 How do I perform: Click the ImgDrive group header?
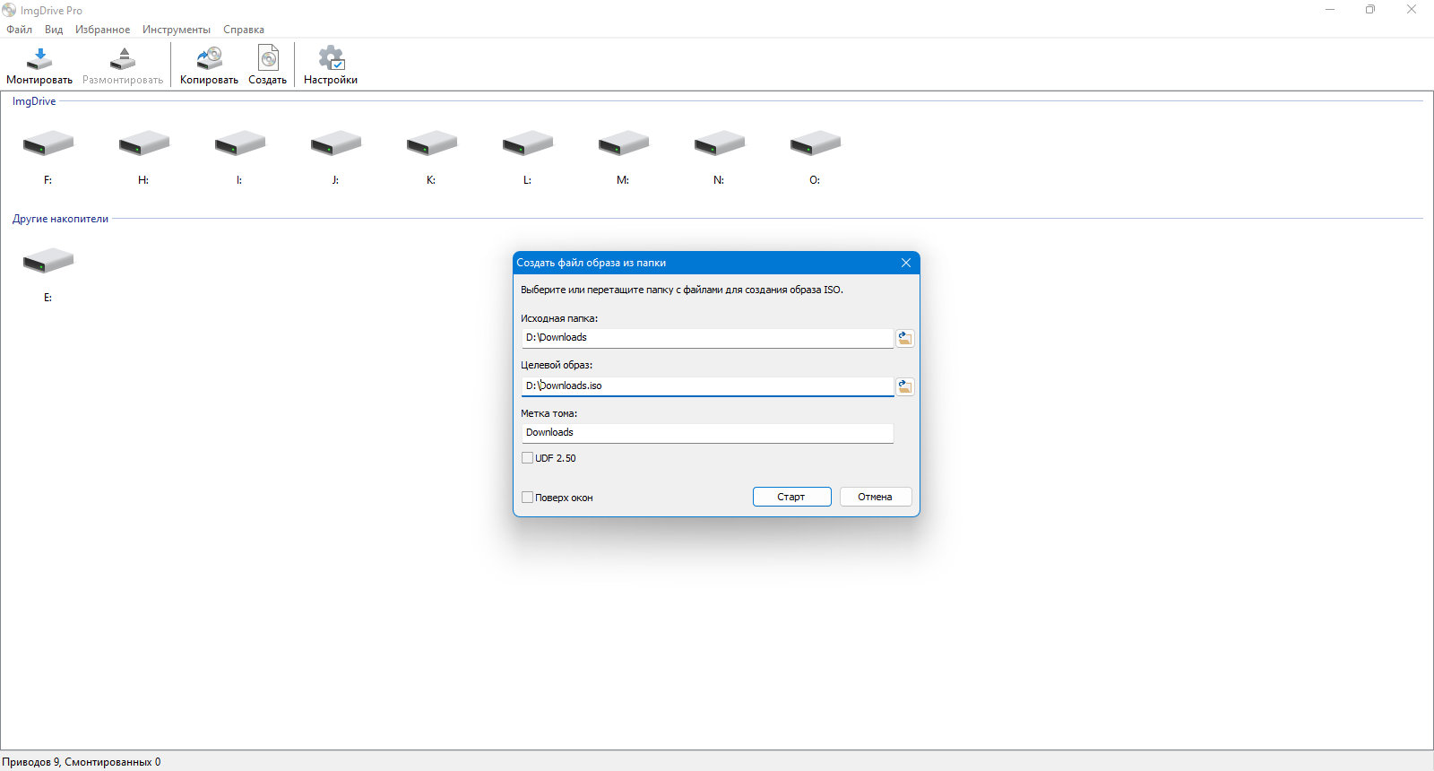point(34,101)
